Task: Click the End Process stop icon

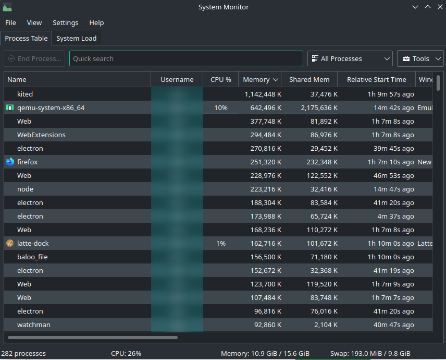Action: coord(11,58)
